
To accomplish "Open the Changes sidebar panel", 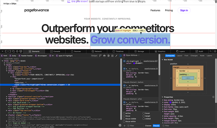I will click(194, 55).
